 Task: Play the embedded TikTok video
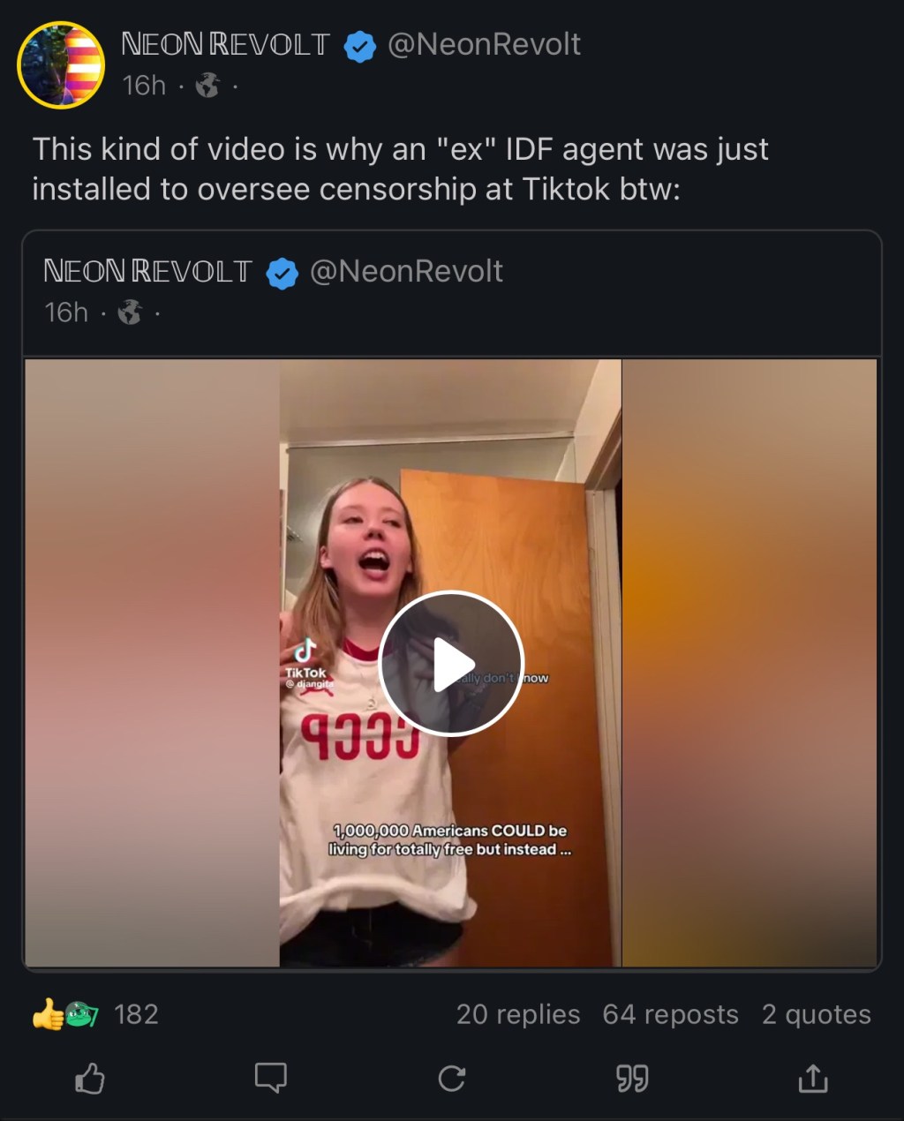pyautogui.click(x=451, y=663)
